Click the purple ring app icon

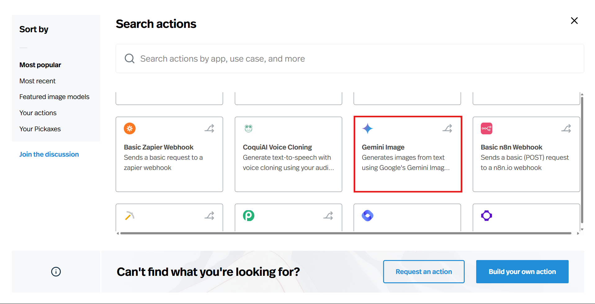click(486, 215)
